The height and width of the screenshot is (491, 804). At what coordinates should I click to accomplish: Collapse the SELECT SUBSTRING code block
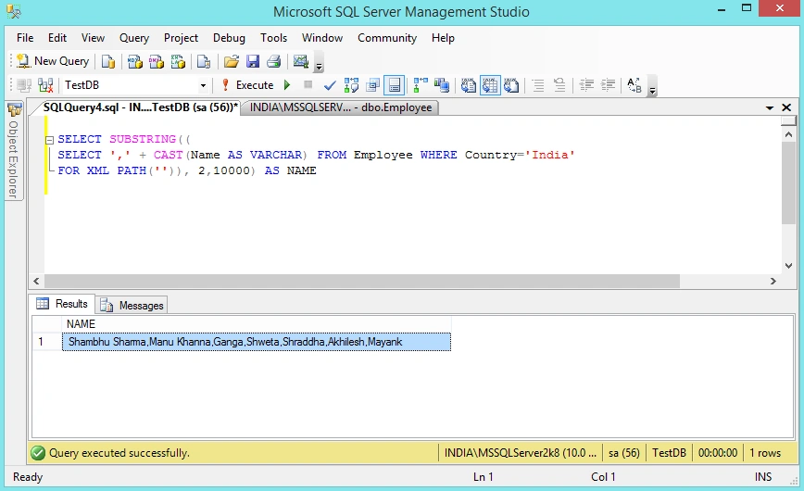click(x=49, y=140)
